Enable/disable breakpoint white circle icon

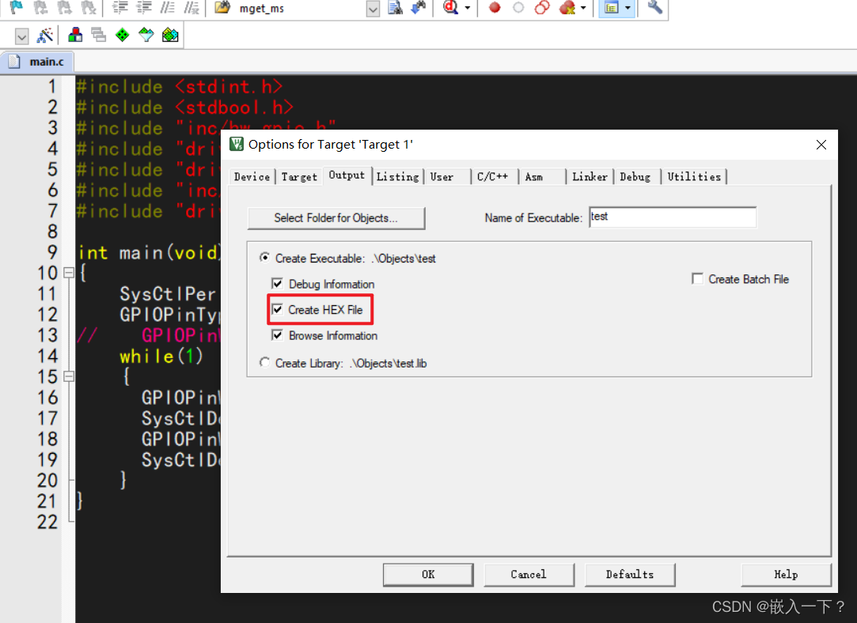coord(518,8)
